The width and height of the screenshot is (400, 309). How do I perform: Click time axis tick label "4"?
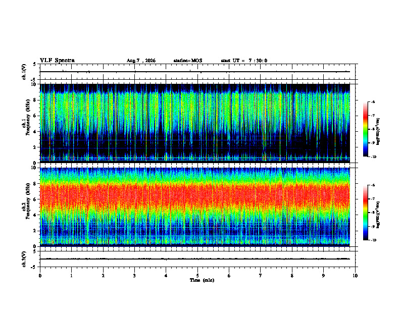[166, 276]
